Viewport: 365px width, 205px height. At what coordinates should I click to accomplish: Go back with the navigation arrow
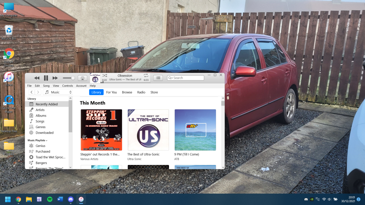click(32, 92)
